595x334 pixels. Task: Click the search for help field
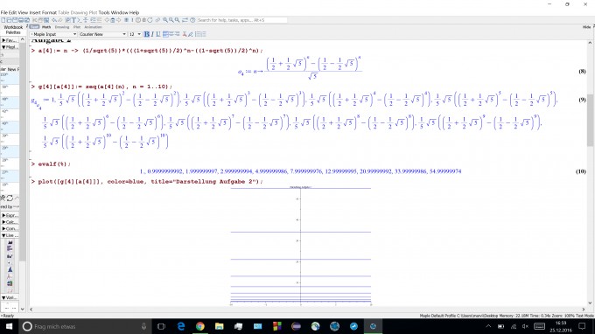point(241,20)
